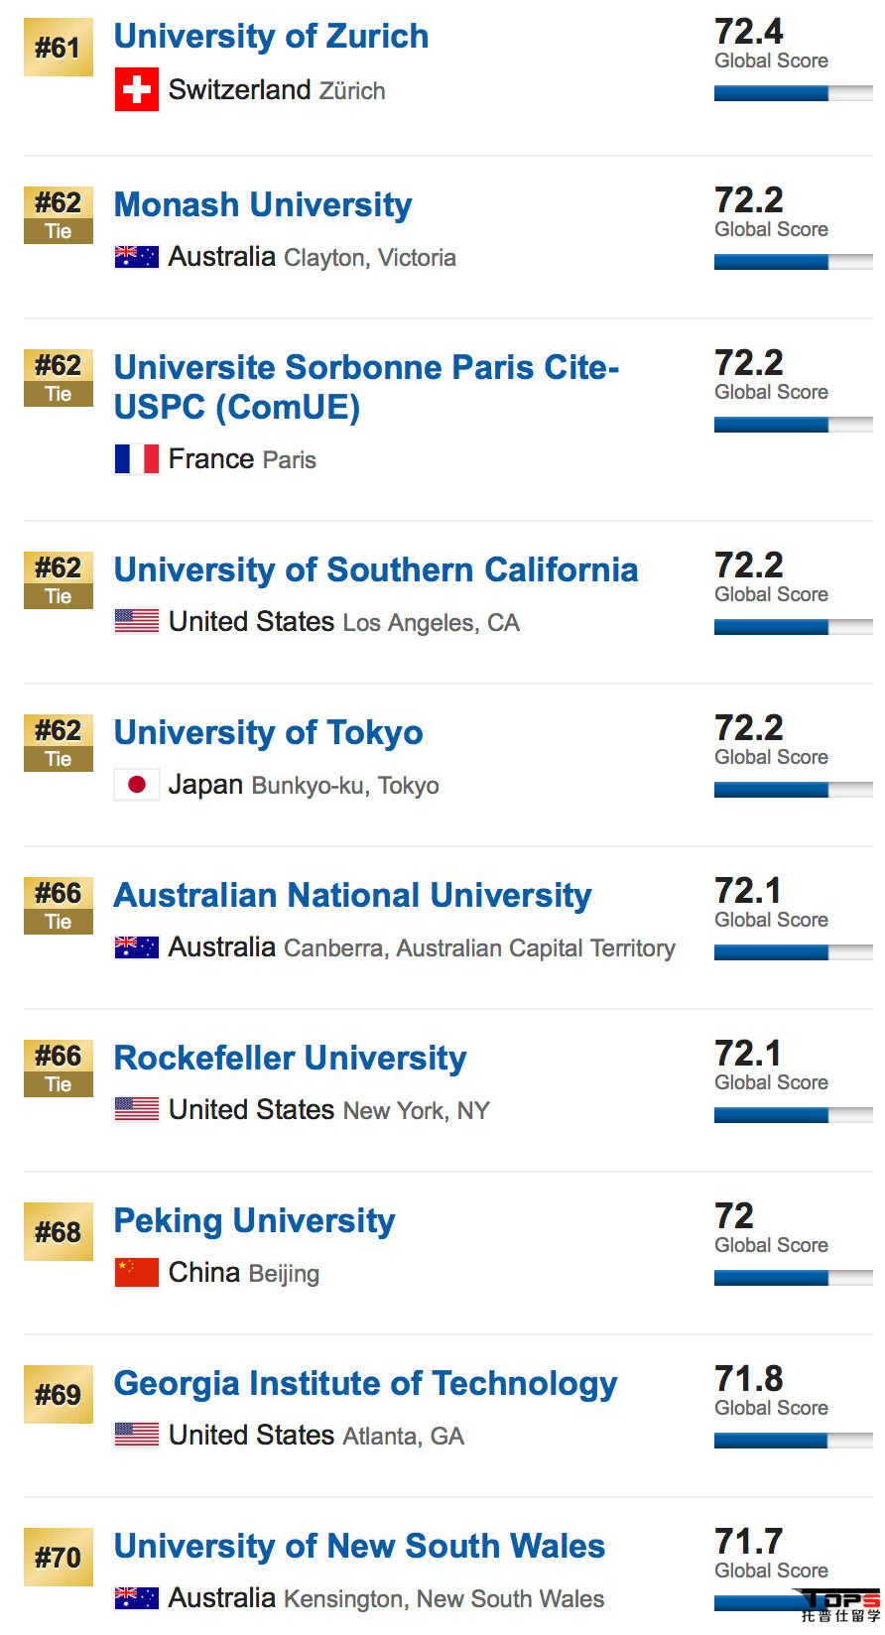Visit the University of Southern California page
Viewport: 885px width, 1635px height.
[x=376, y=570]
